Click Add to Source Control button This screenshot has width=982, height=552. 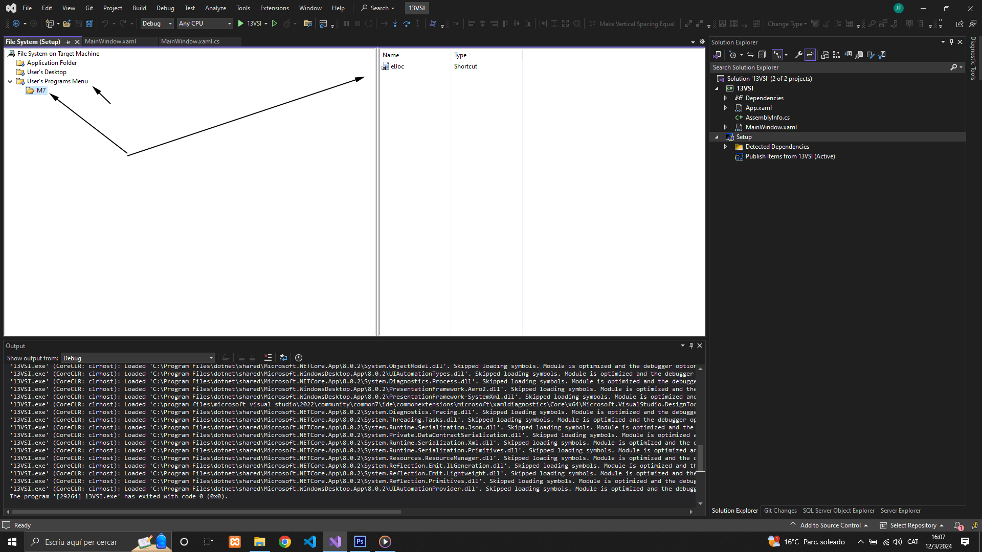point(830,525)
